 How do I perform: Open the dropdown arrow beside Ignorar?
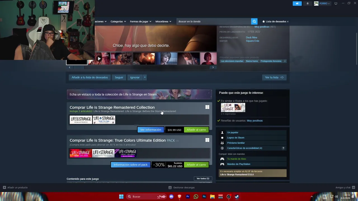point(145,77)
